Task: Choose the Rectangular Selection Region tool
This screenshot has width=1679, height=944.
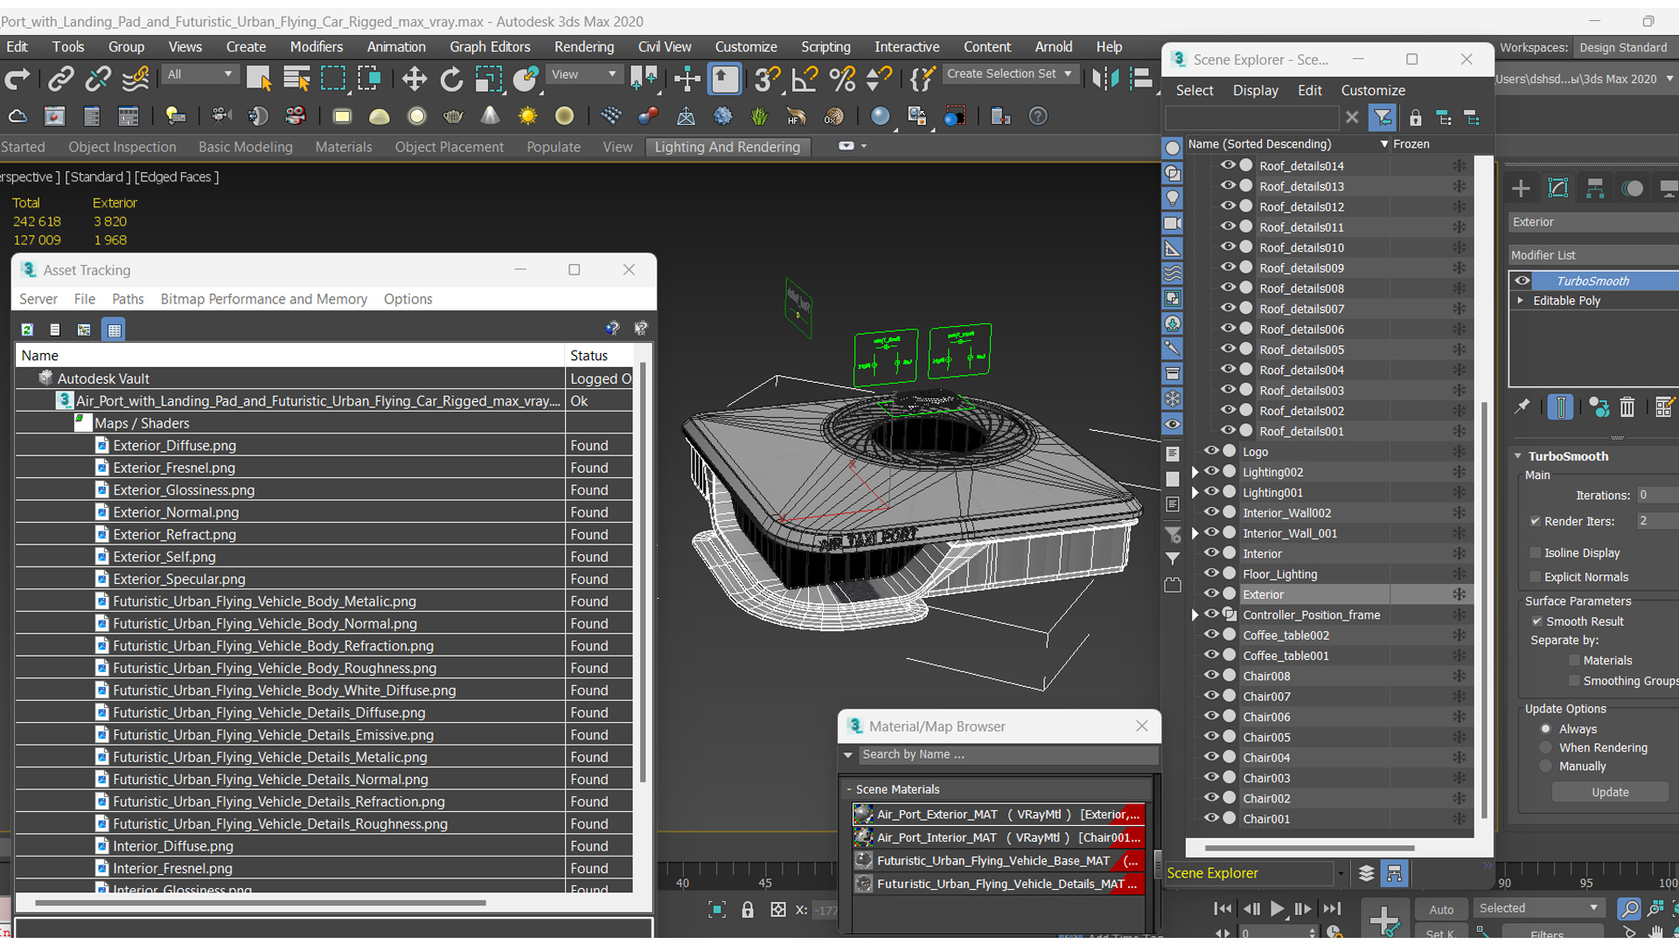Action: pos(333,79)
